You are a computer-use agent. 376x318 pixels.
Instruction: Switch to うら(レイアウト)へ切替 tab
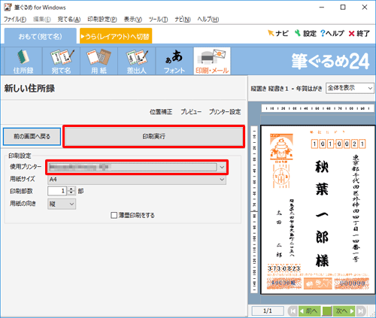(116, 36)
